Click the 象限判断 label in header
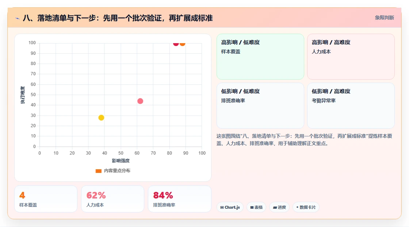 (x=385, y=18)
